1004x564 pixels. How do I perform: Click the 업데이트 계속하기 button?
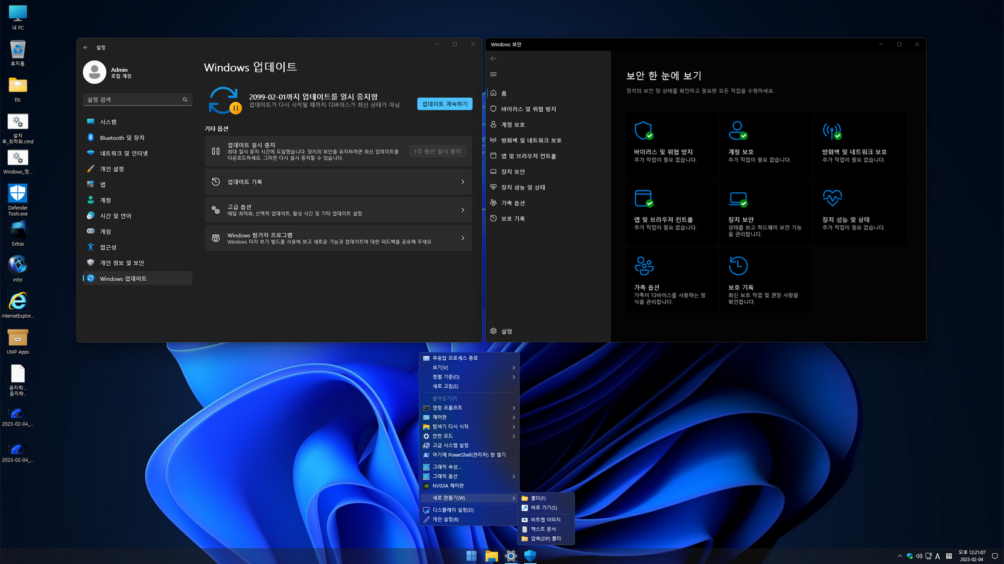[x=445, y=104]
